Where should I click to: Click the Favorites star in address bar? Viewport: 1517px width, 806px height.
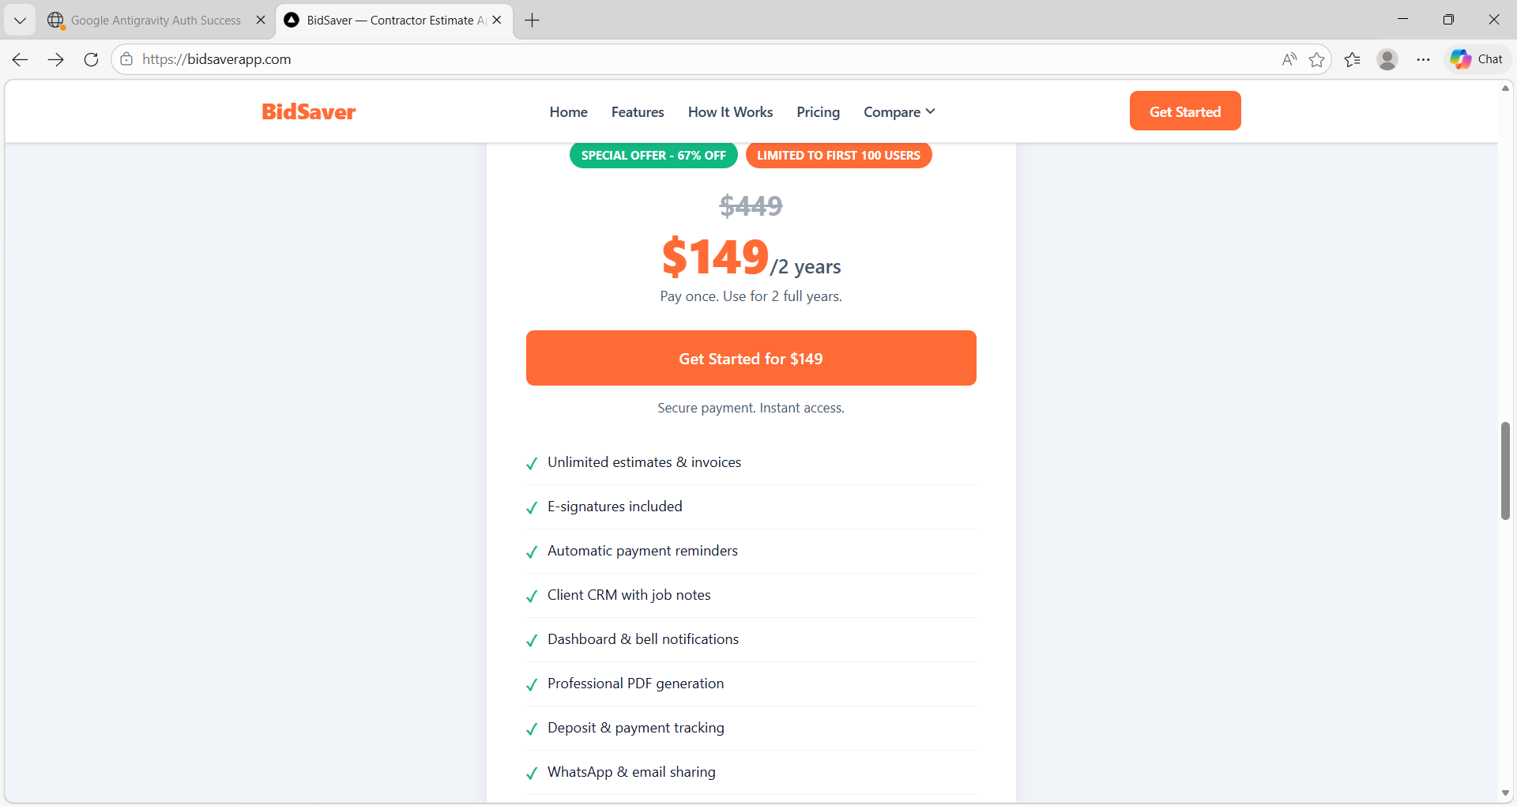point(1318,59)
